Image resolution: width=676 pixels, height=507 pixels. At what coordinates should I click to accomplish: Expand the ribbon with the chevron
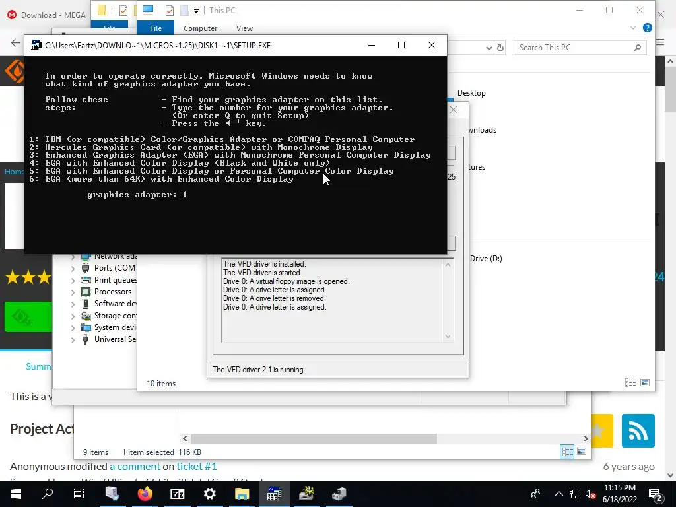(633, 28)
